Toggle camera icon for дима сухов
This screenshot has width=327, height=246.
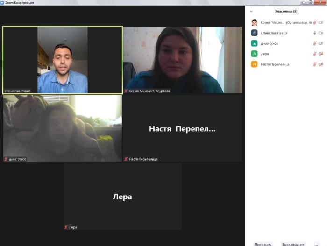click(x=321, y=43)
